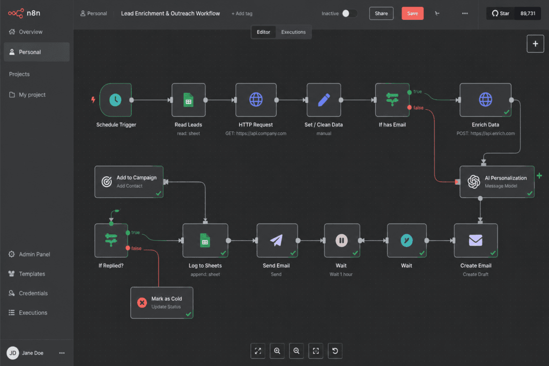The height and width of the screenshot is (366, 549).
Task: Switch to the Editor tab
Action: point(263,32)
